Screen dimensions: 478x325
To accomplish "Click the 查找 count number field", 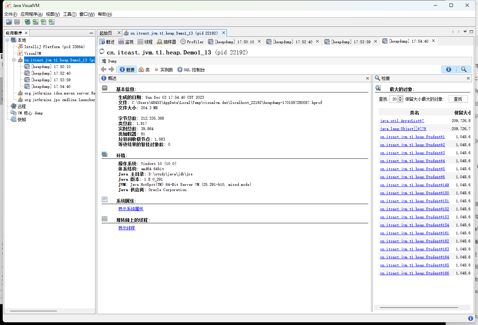I will click(393, 99).
